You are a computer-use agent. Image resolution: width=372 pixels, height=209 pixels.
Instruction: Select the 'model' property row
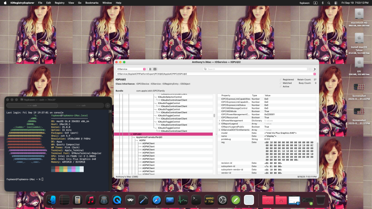267,133
